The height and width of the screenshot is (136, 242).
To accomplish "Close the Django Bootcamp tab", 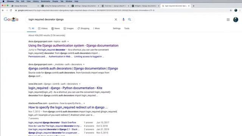I will click(38, 6).
